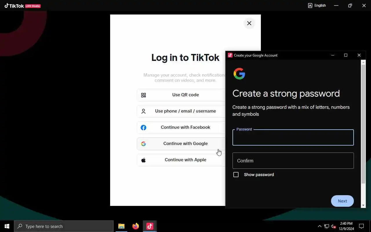Screen dimensions: 371x232
Task: Click the scroll up arrow in Google window
Action: [363, 62]
